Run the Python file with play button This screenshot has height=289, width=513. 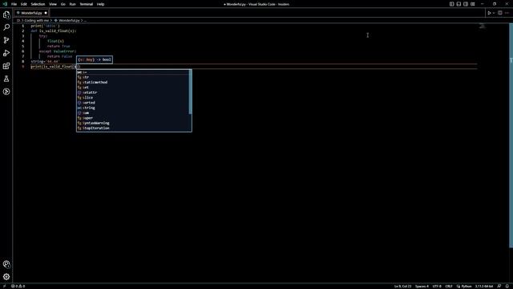tap(489, 13)
